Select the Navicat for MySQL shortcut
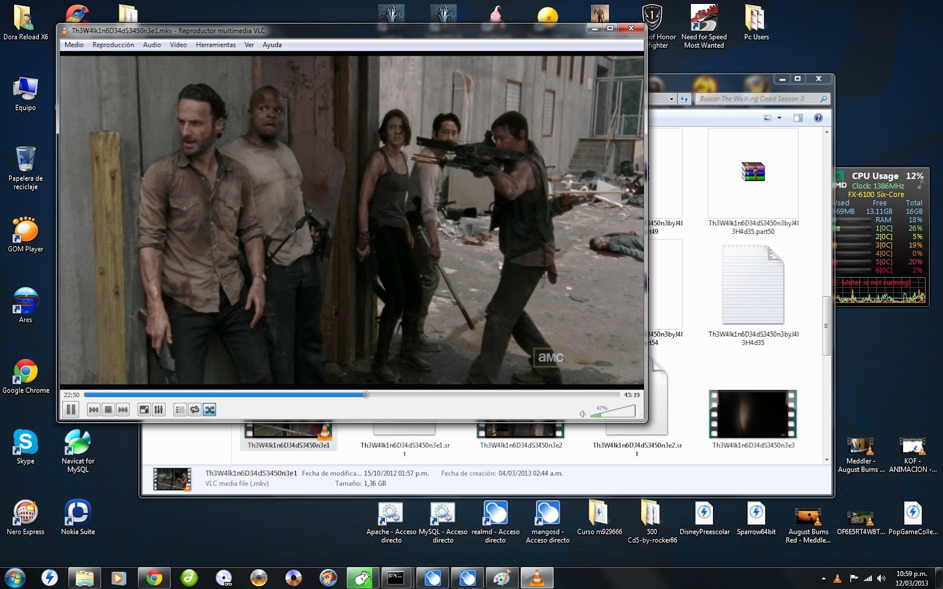 [x=78, y=451]
